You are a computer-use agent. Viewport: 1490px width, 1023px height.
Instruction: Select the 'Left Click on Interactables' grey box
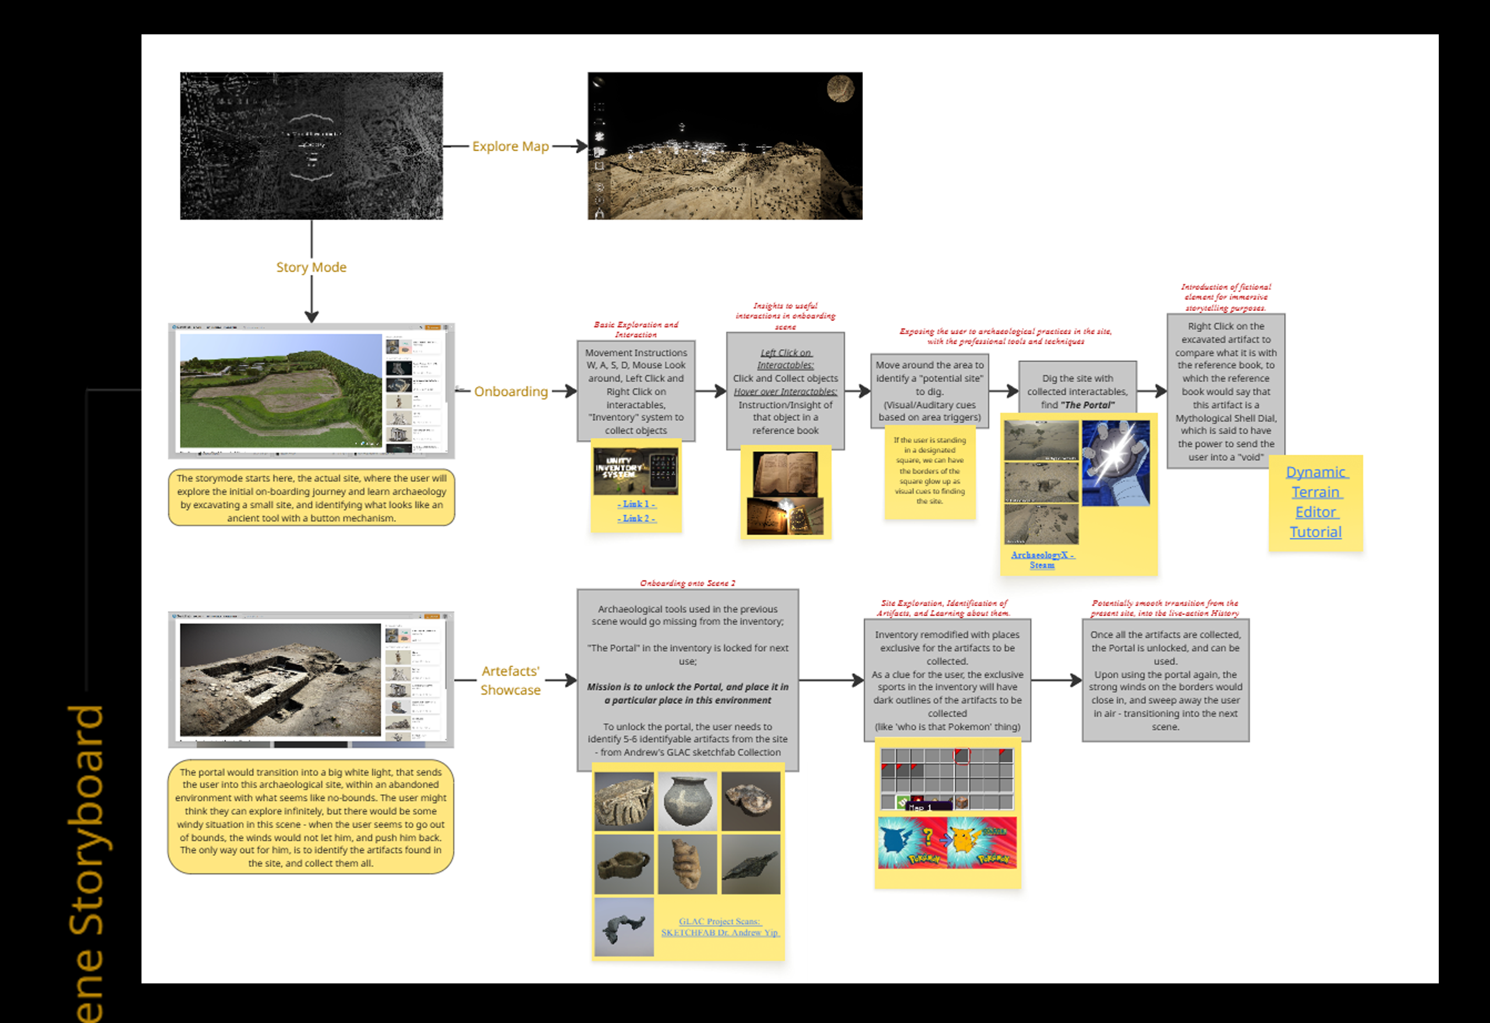[x=785, y=391]
